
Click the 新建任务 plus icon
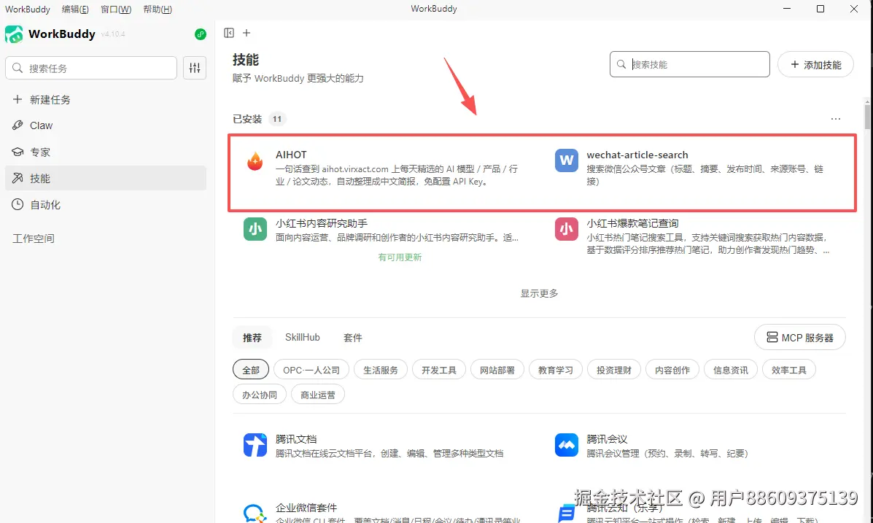18,99
